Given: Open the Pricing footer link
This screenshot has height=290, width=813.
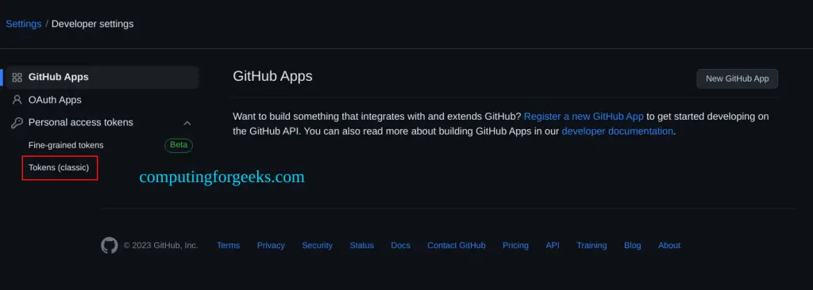Looking at the screenshot, I should [515, 246].
